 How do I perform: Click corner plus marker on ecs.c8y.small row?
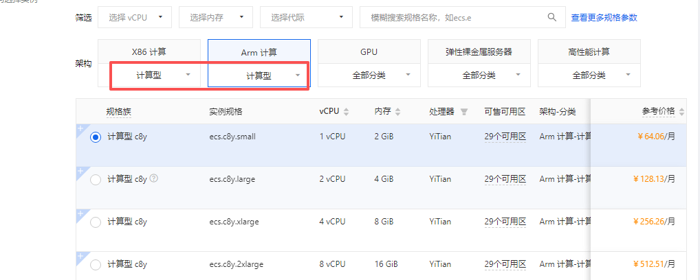click(x=80, y=129)
